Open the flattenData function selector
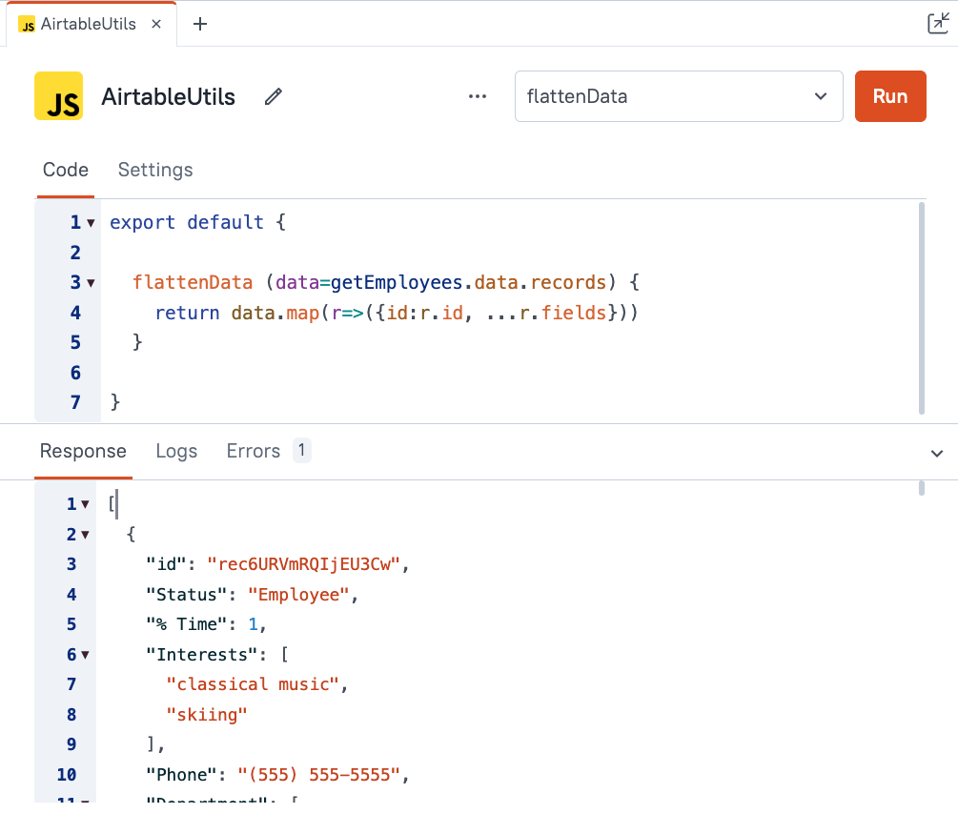 [678, 96]
